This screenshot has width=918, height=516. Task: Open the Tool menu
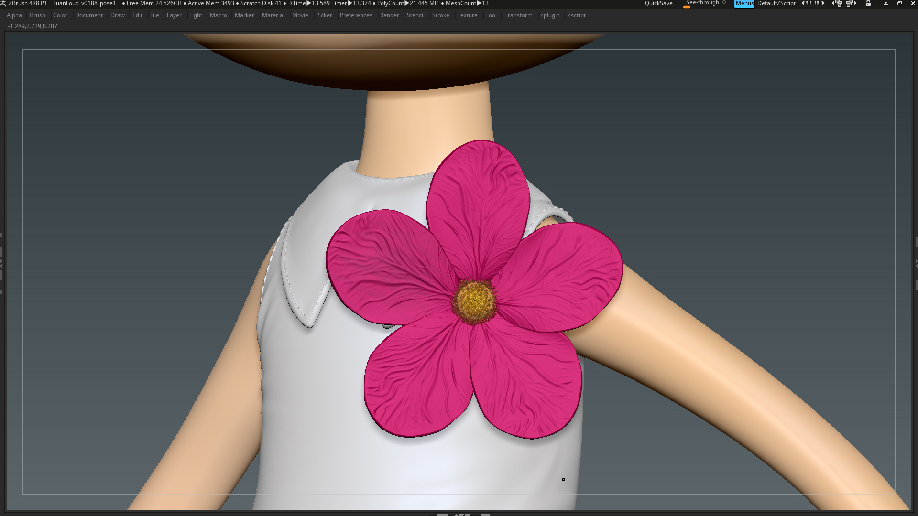(x=491, y=15)
